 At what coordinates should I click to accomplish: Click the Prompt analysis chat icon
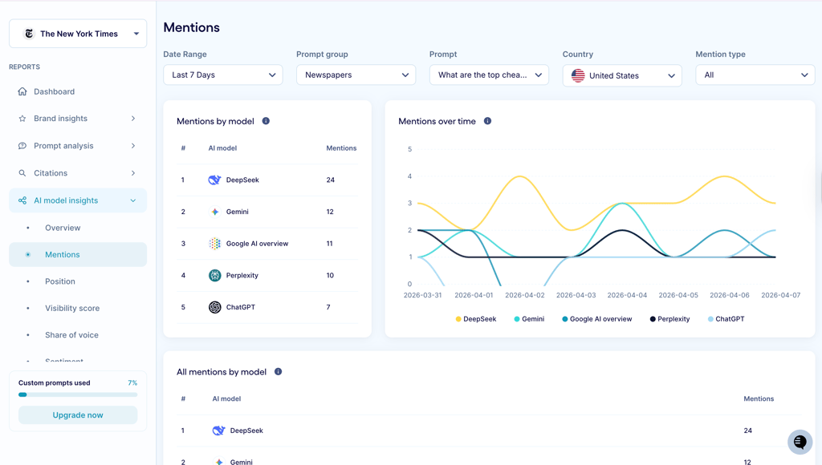22,146
